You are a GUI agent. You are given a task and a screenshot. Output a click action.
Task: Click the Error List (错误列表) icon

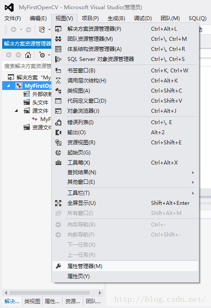[58, 122]
